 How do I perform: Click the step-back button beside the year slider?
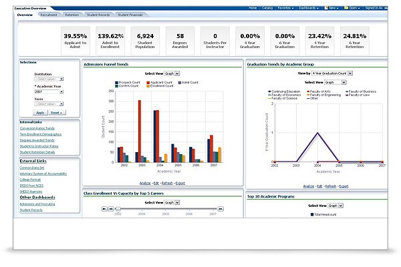[111, 209]
